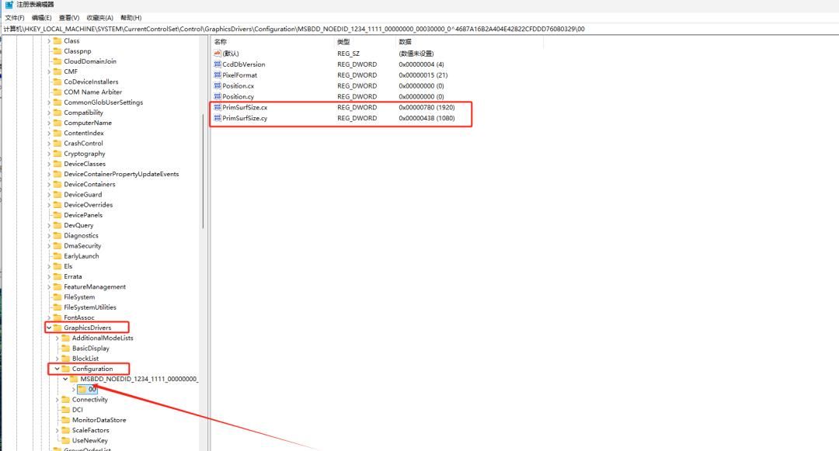Expand the CommonGlobUserSettings node
This screenshot has width=839, height=451.
[x=49, y=102]
